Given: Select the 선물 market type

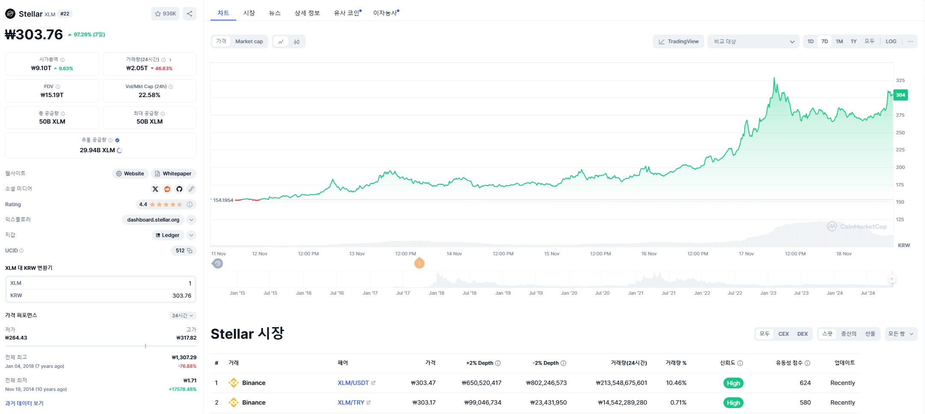Looking at the screenshot, I should pos(870,334).
